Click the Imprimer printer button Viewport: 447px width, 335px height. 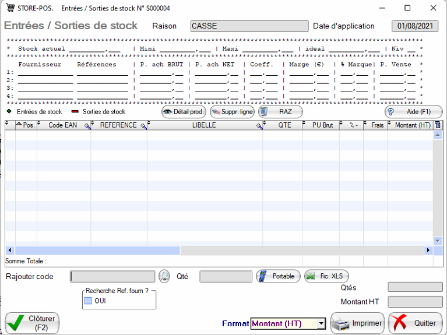click(357, 323)
